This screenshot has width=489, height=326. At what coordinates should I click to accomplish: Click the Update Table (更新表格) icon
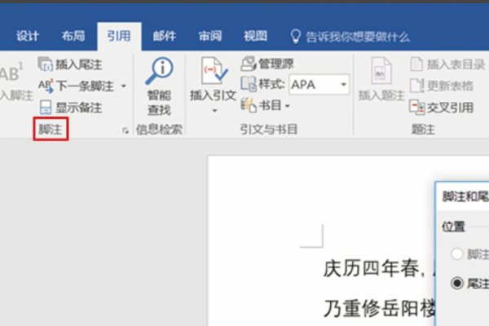click(x=416, y=86)
